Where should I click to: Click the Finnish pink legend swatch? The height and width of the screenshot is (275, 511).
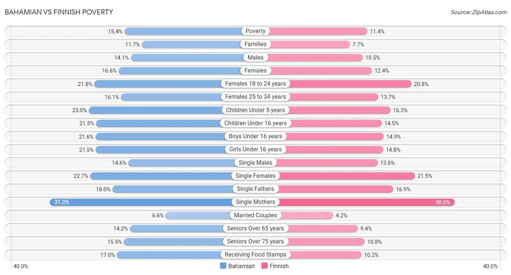pos(264,266)
